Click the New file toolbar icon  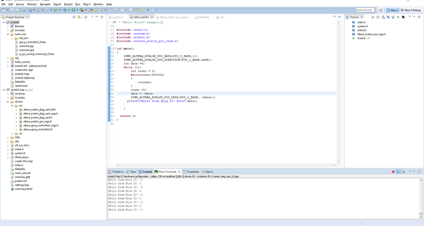click(x=4, y=10)
